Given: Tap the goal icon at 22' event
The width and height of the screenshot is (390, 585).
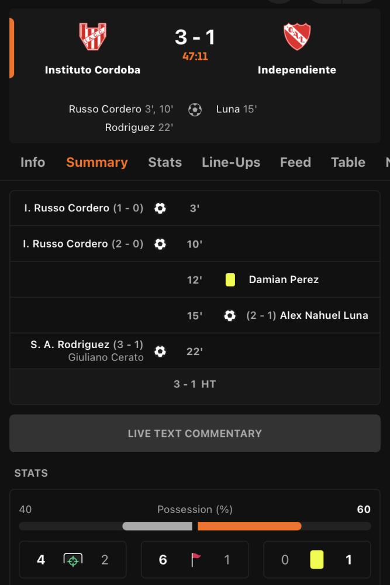Looking at the screenshot, I should point(160,352).
